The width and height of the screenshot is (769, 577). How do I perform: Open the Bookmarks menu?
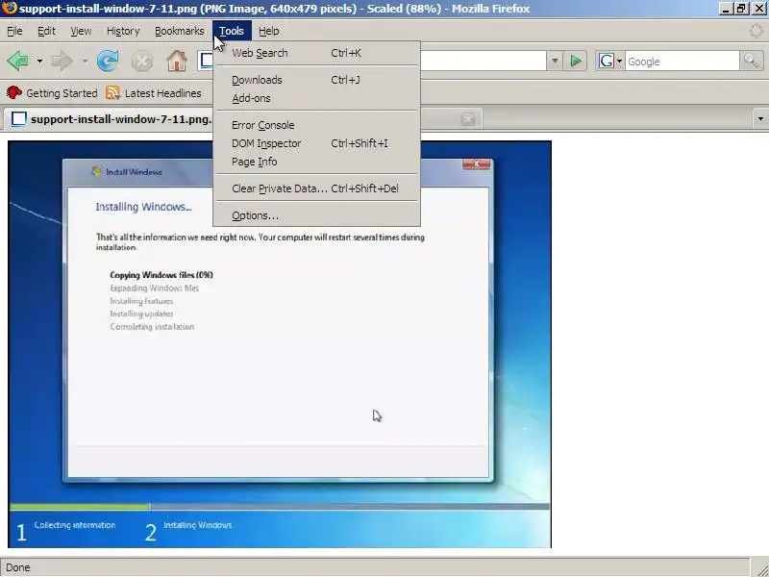pyautogui.click(x=180, y=31)
